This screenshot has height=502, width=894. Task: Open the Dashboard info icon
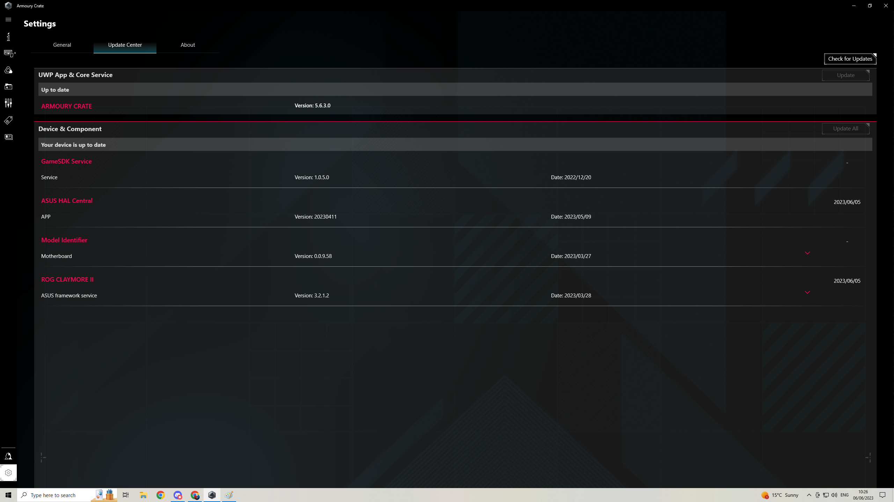pos(8,37)
